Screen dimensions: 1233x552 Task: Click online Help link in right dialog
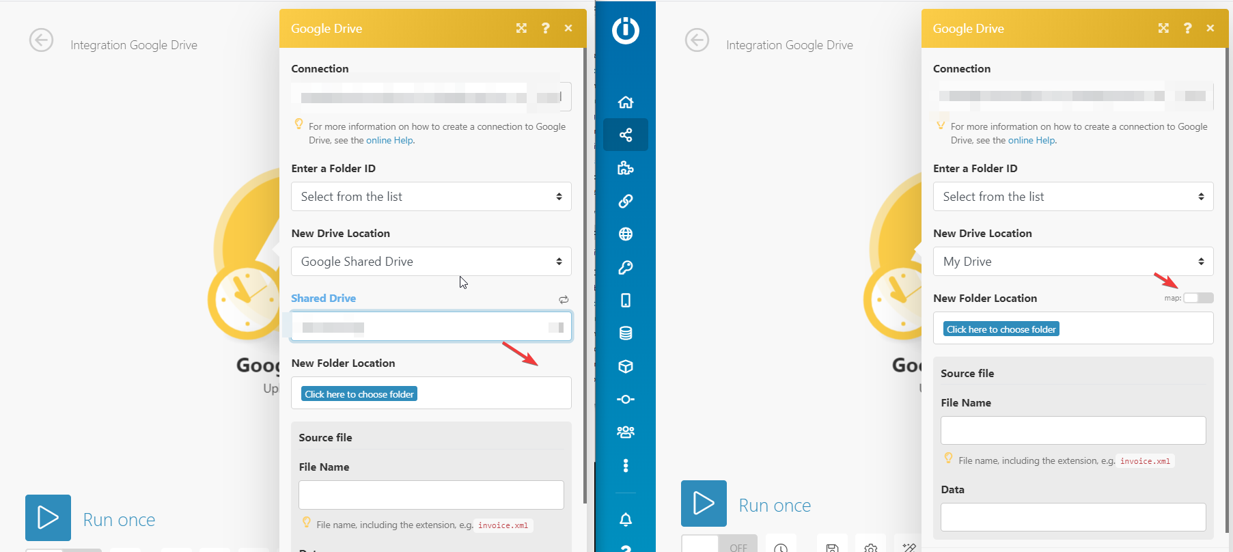pyautogui.click(x=1031, y=140)
